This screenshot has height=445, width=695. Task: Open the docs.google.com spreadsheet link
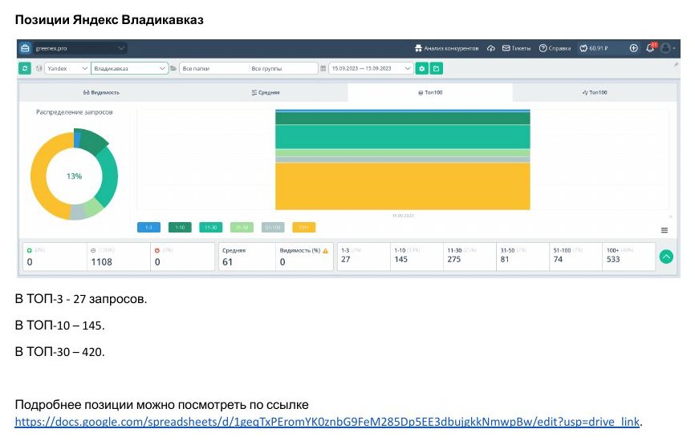[x=327, y=422]
